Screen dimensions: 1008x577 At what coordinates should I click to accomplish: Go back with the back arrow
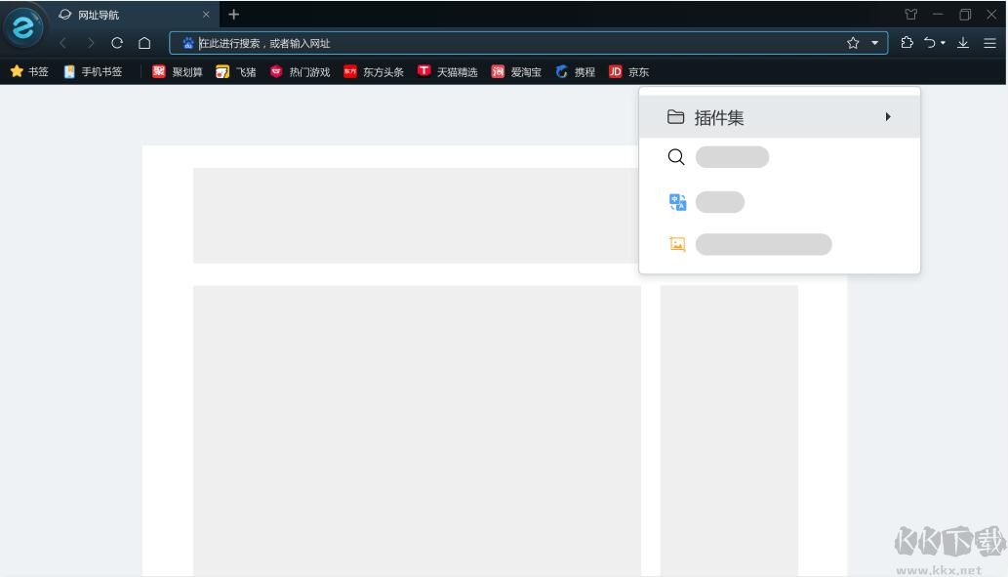[x=63, y=43]
